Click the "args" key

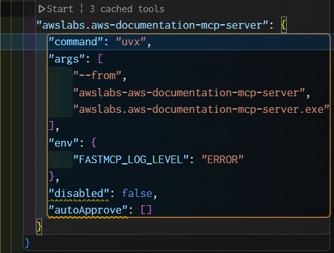point(67,59)
